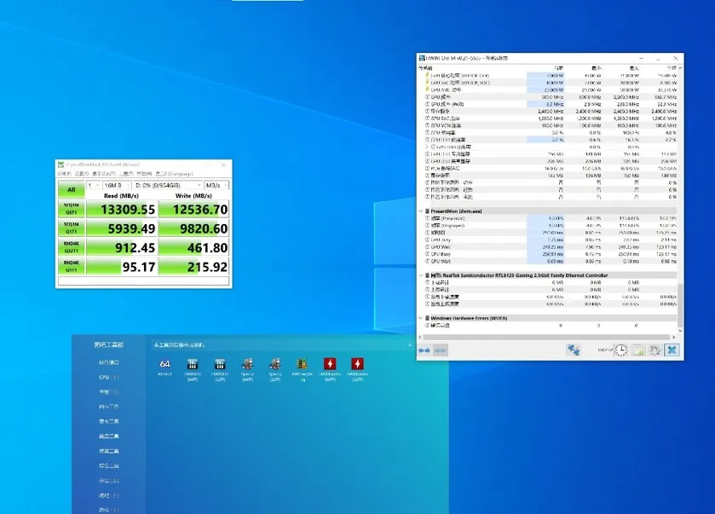Open the drive D: selection dropdown
Screen dimensions: 715x514
point(169,185)
